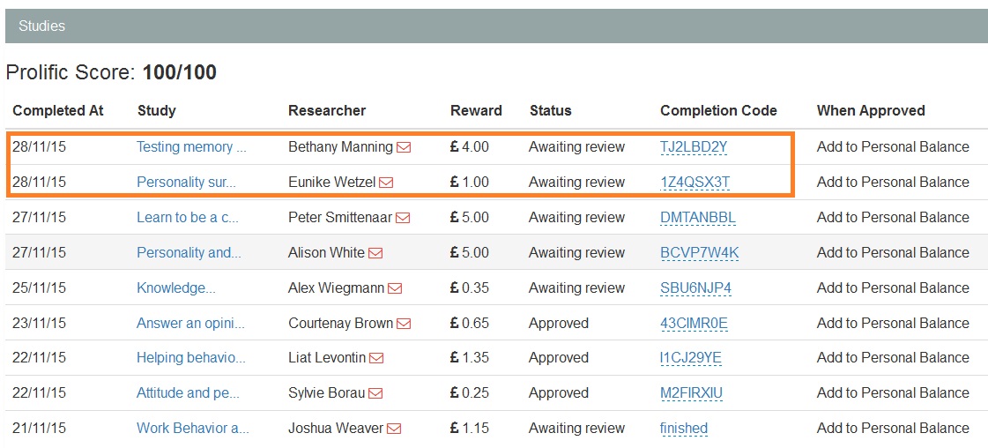Click the 'Reward' column header

[476, 111]
